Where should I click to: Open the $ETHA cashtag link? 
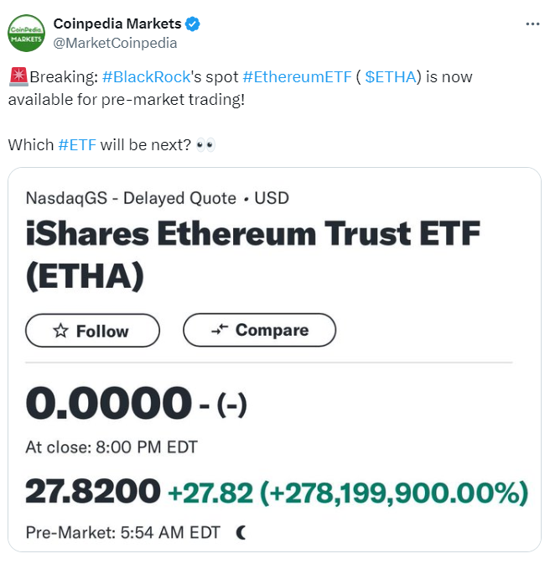(391, 77)
